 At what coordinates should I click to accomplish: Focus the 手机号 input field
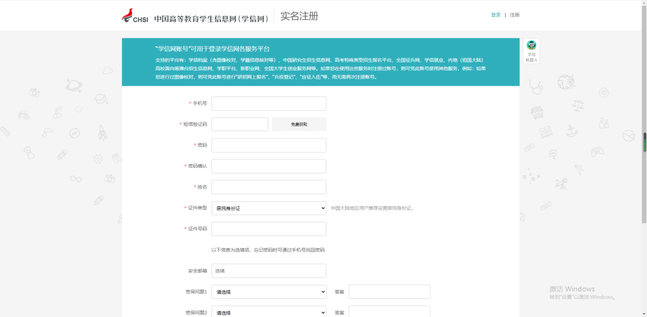[x=268, y=104]
